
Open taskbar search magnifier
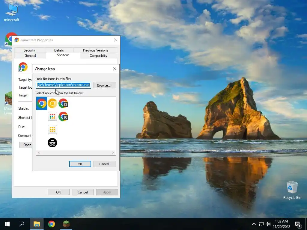22,224
